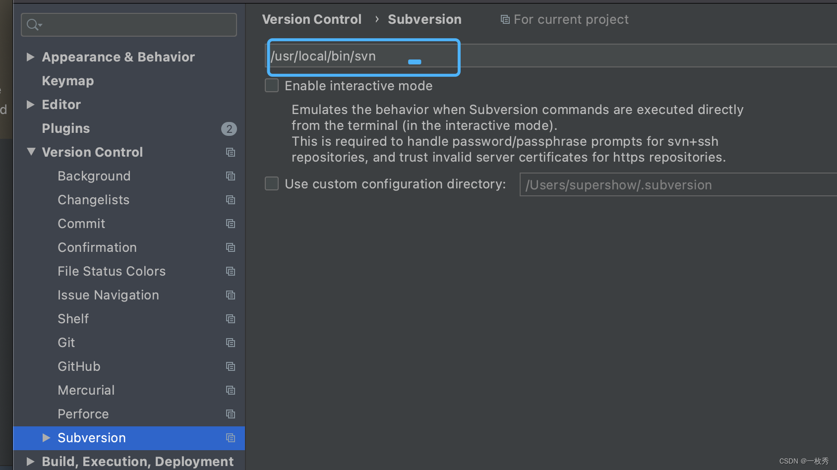The height and width of the screenshot is (470, 837).
Task: Click project-level icon beside Perforce
Action: (231, 414)
